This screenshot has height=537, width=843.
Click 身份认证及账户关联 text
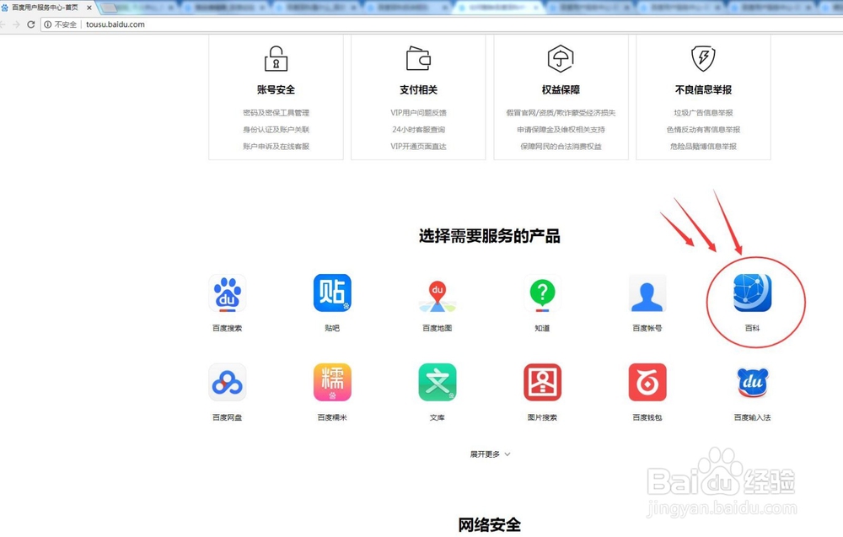click(276, 130)
